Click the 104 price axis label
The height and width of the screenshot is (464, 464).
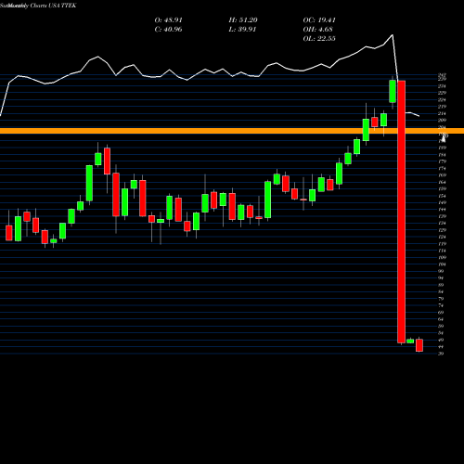[442, 264]
